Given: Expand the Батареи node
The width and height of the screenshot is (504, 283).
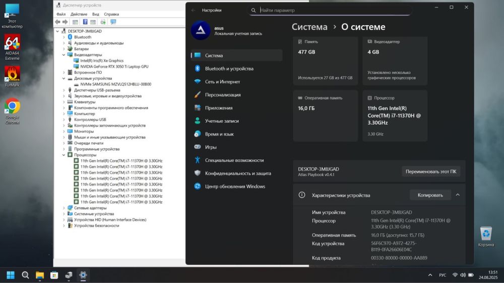Looking at the screenshot, I should tap(64, 49).
